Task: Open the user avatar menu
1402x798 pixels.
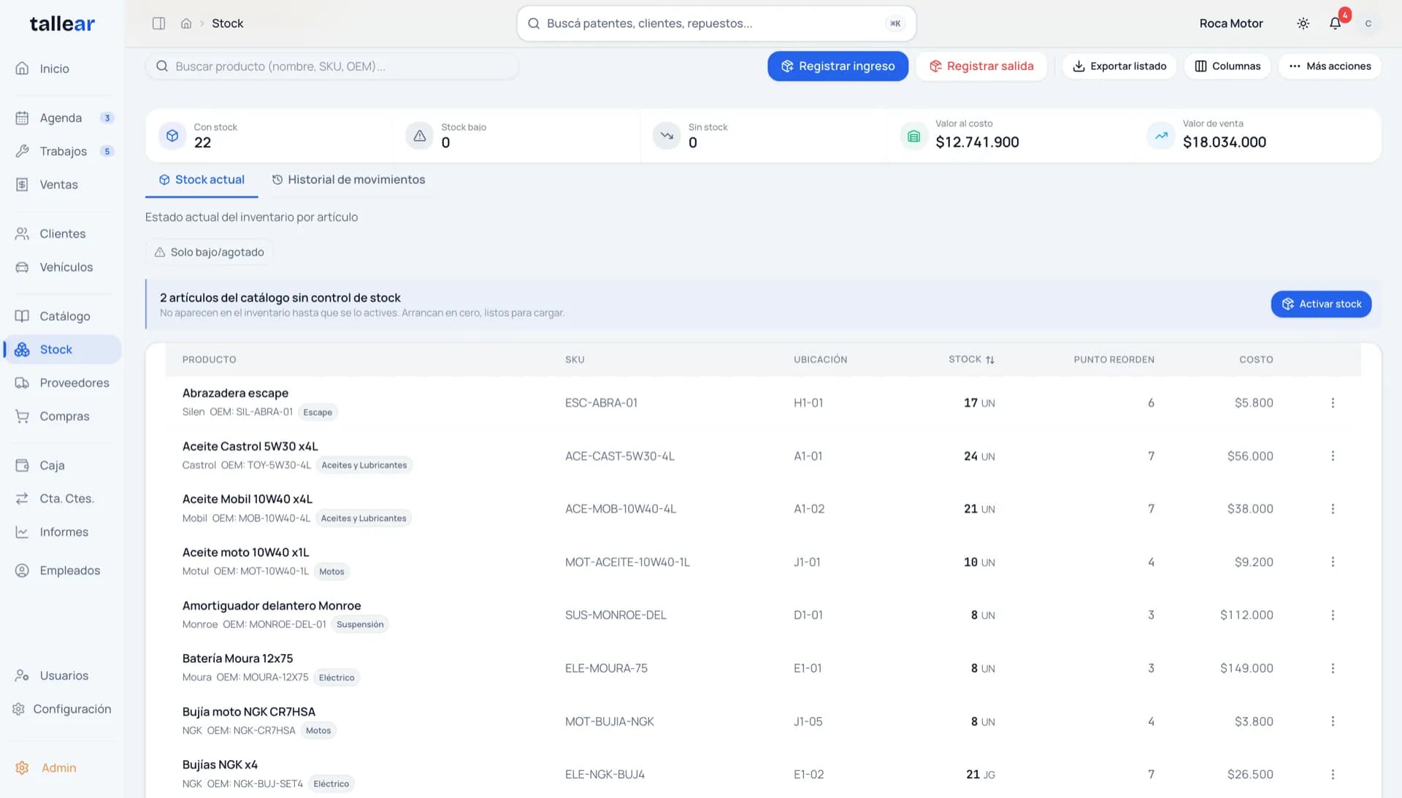Action: (1368, 23)
